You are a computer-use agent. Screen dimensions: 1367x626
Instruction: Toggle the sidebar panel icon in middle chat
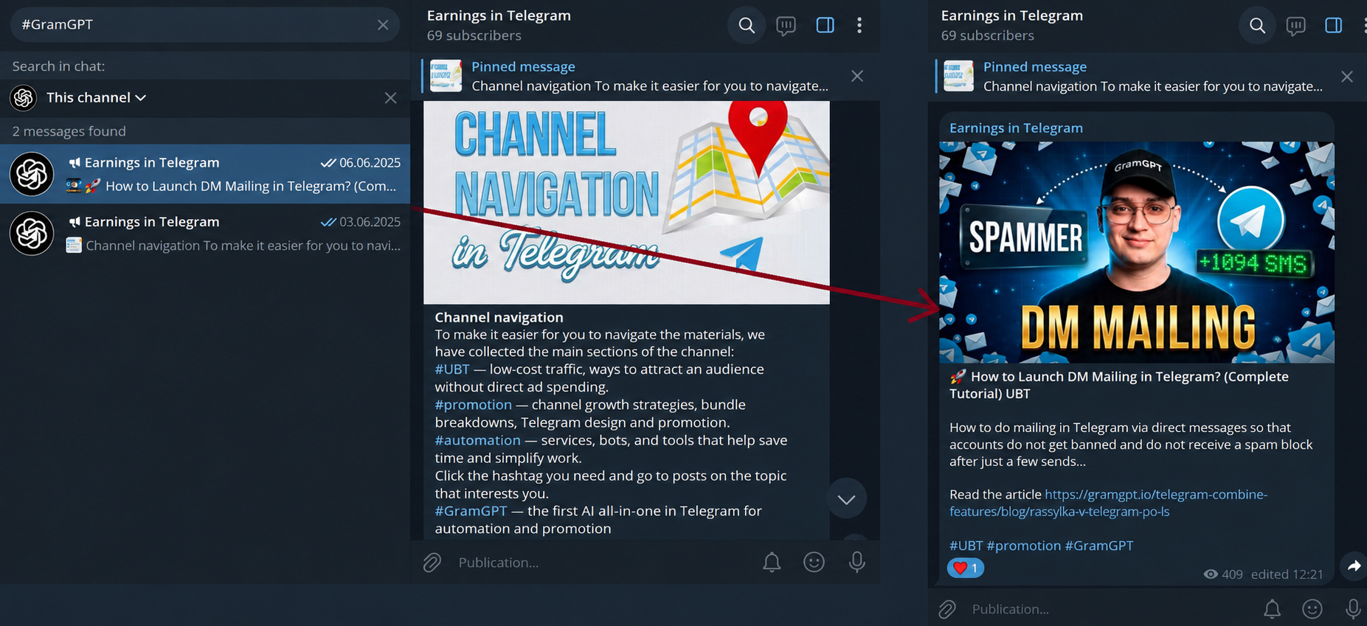(825, 26)
